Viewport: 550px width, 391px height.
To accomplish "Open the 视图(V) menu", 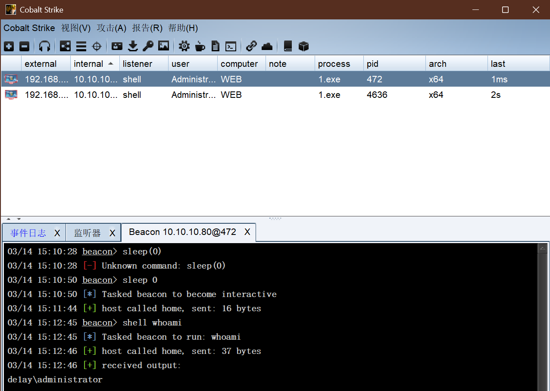I will click(x=76, y=28).
